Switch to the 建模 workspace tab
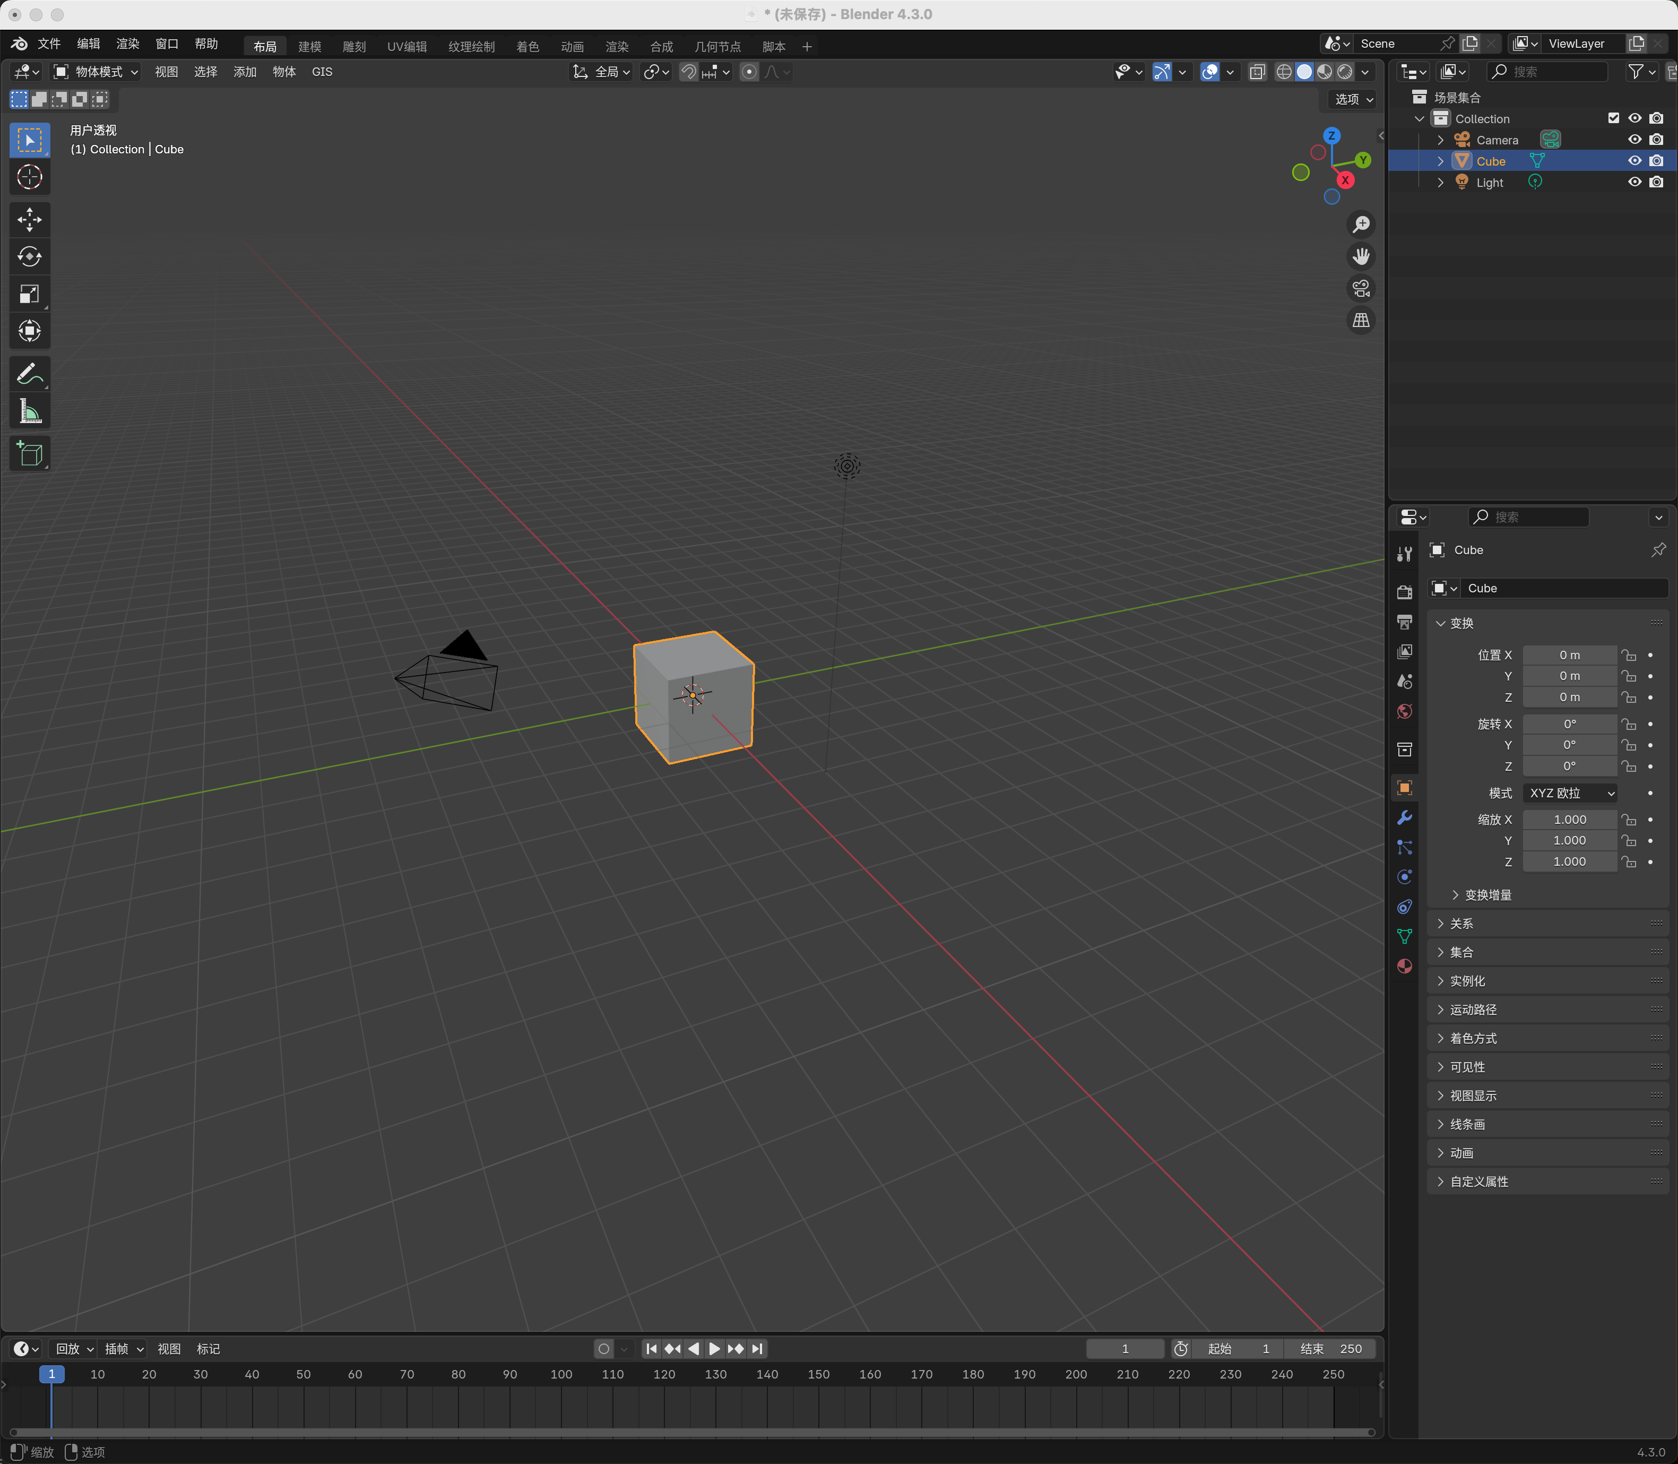The image size is (1678, 1464). pyautogui.click(x=309, y=47)
